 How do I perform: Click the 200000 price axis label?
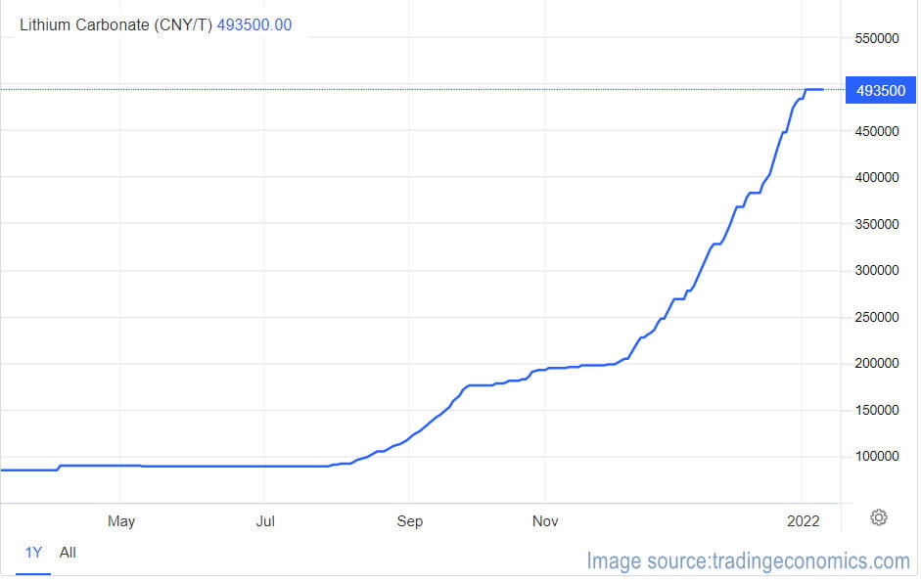point(877,363)
